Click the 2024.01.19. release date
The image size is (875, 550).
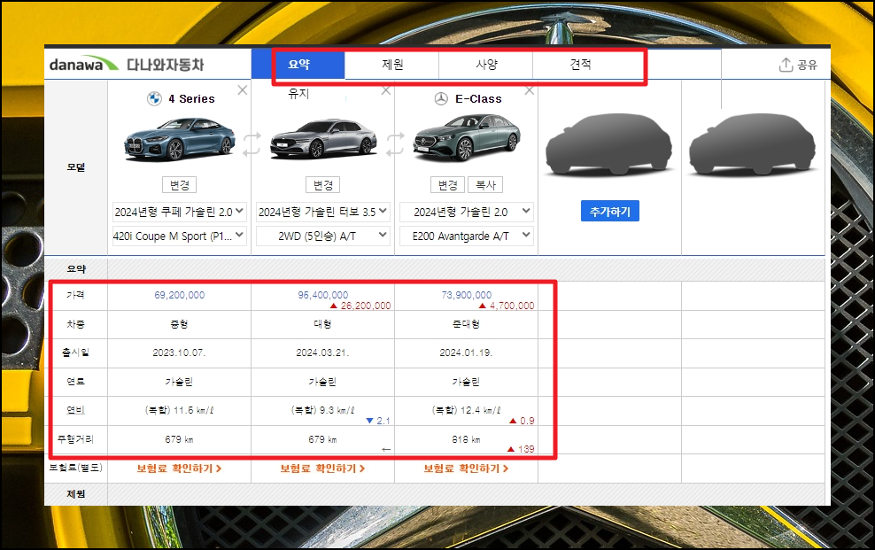(x=467, y=352)
